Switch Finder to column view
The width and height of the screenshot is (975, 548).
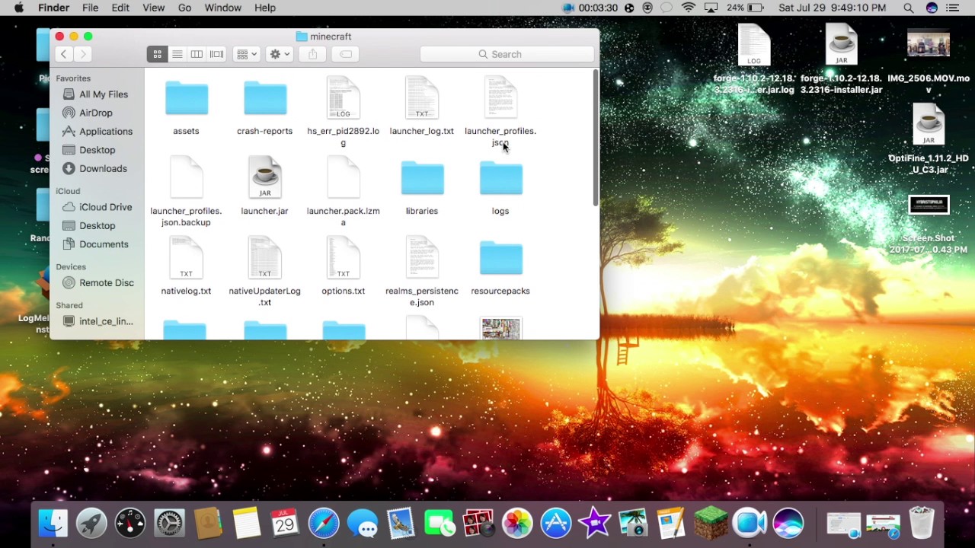(197, 54)
